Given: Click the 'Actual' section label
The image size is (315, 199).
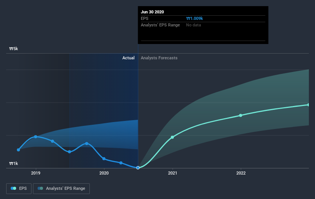Looking at the screenshot, I should tap(129, 58).
